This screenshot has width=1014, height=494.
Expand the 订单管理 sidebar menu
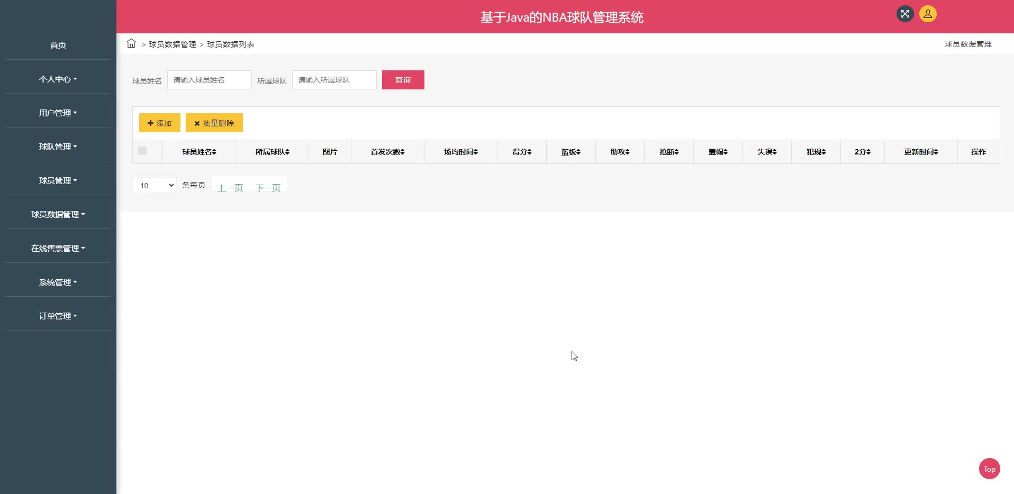[x=58, y=316]
